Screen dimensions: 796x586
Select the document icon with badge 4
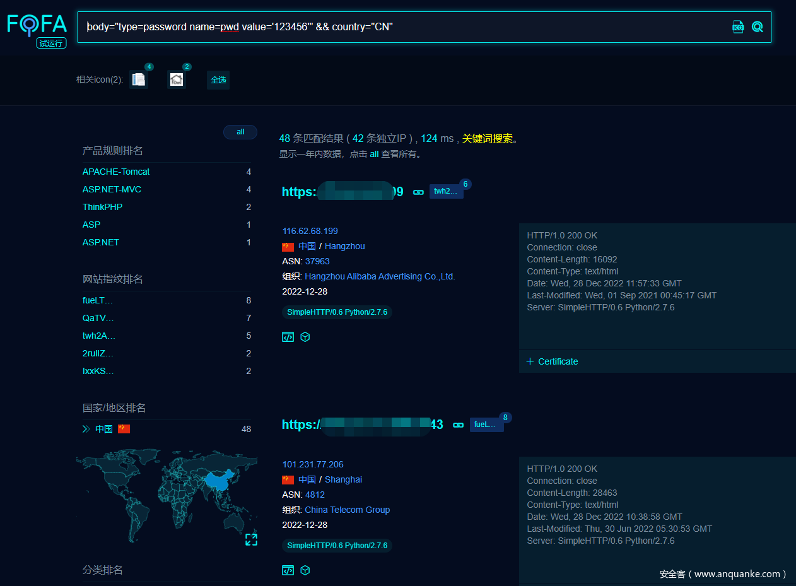click(x=139, y=79)
